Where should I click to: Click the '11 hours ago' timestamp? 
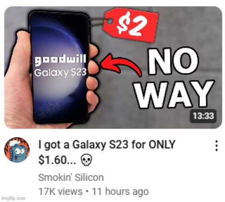coord(120,191)
